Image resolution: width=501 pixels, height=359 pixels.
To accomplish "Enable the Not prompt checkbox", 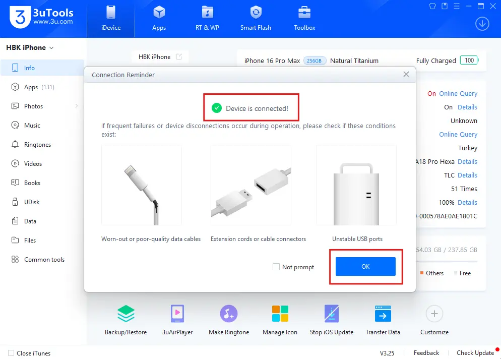I will point(276,267).
